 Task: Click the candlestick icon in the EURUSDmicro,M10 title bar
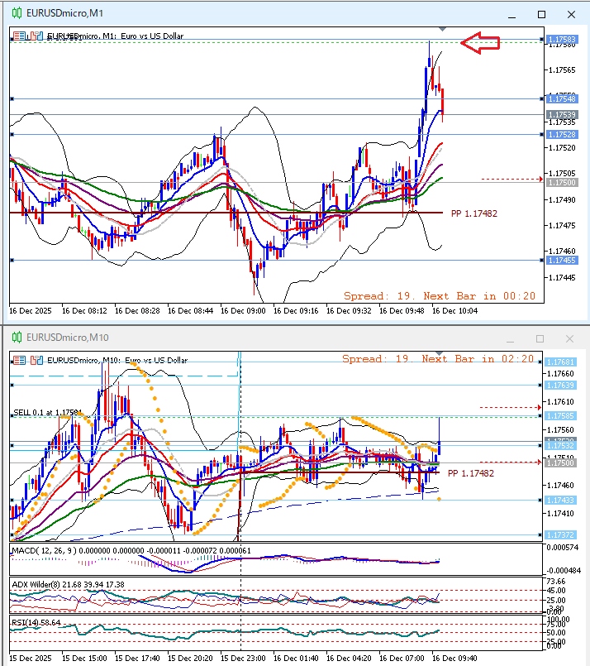tap(15, 338)
